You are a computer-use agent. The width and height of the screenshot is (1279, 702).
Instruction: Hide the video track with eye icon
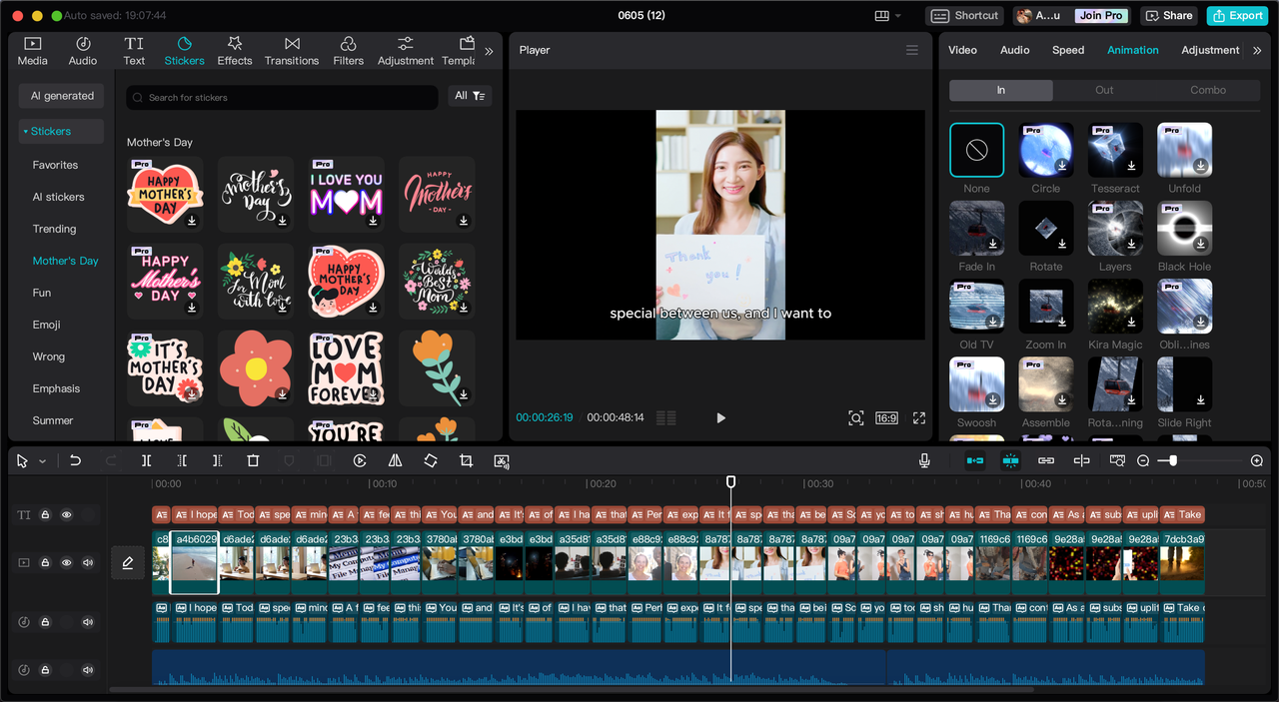coord(67,563)
